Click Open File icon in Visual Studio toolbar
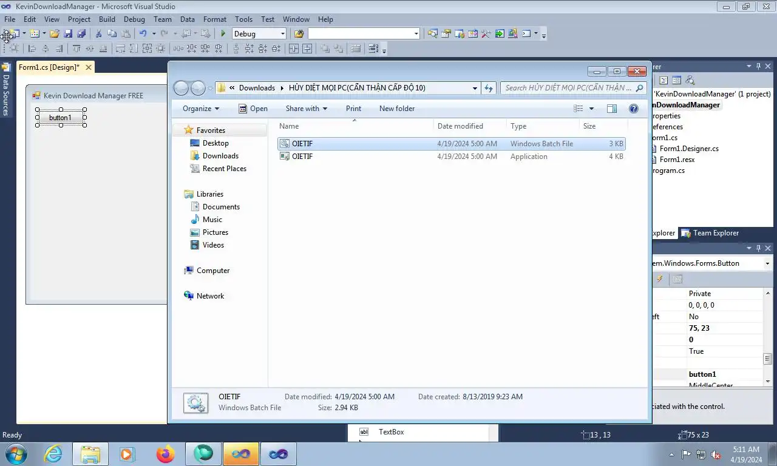Screen dimensions: 777x466 click(55, 34)
